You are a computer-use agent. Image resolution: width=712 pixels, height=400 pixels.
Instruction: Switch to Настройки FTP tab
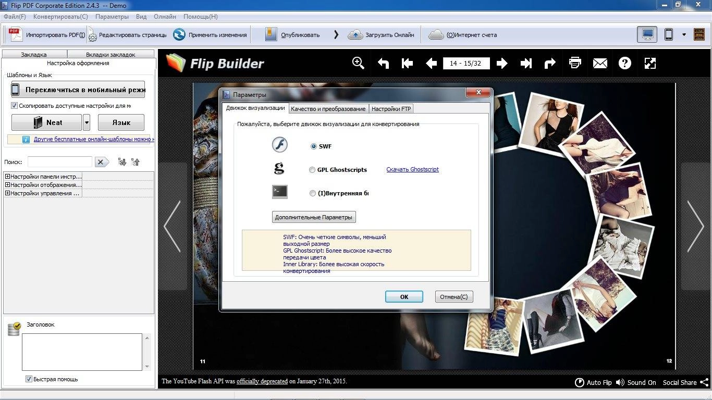pos(391,109)
